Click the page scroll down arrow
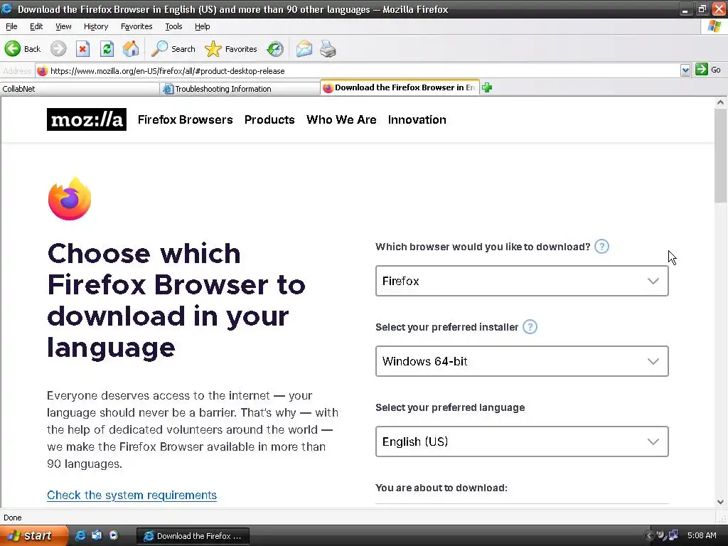 tap(721, 502)
